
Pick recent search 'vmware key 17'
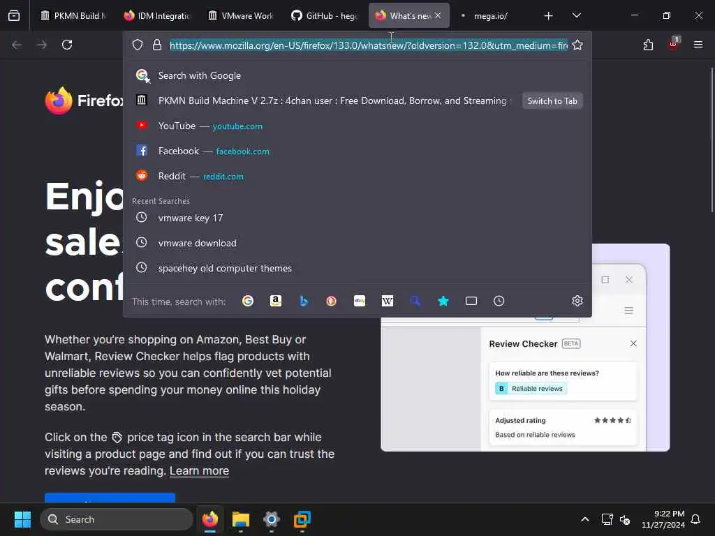(x=357, y=218)
